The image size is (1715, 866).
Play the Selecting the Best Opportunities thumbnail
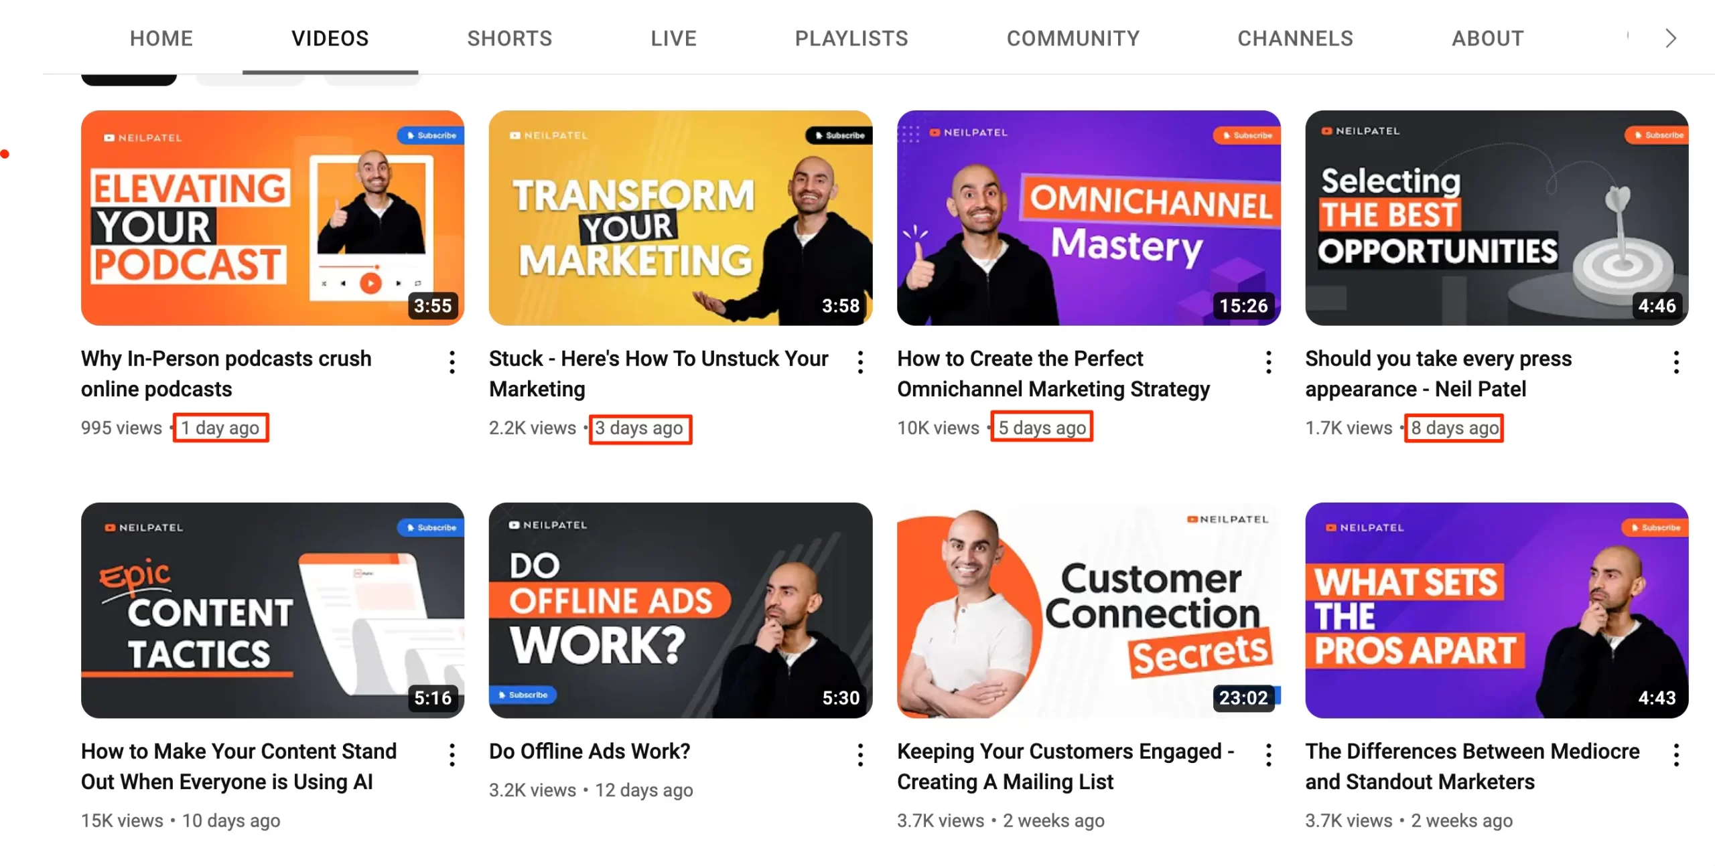[1497, 218]
